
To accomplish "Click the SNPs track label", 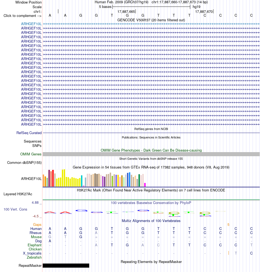I will 37,146.
